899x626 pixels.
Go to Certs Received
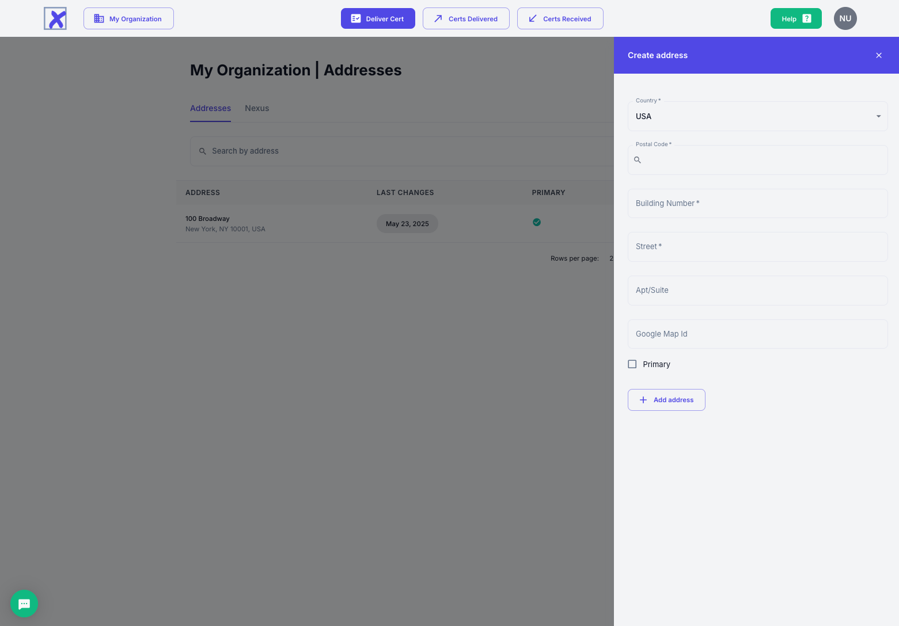(x=560, y=18)
